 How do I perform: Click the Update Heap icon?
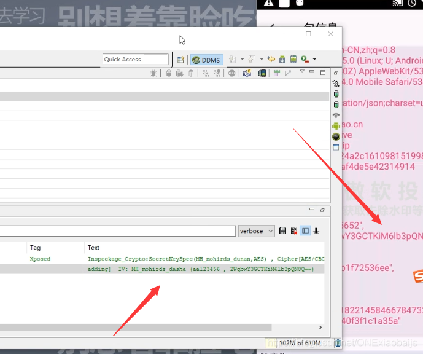click(169, 73)
